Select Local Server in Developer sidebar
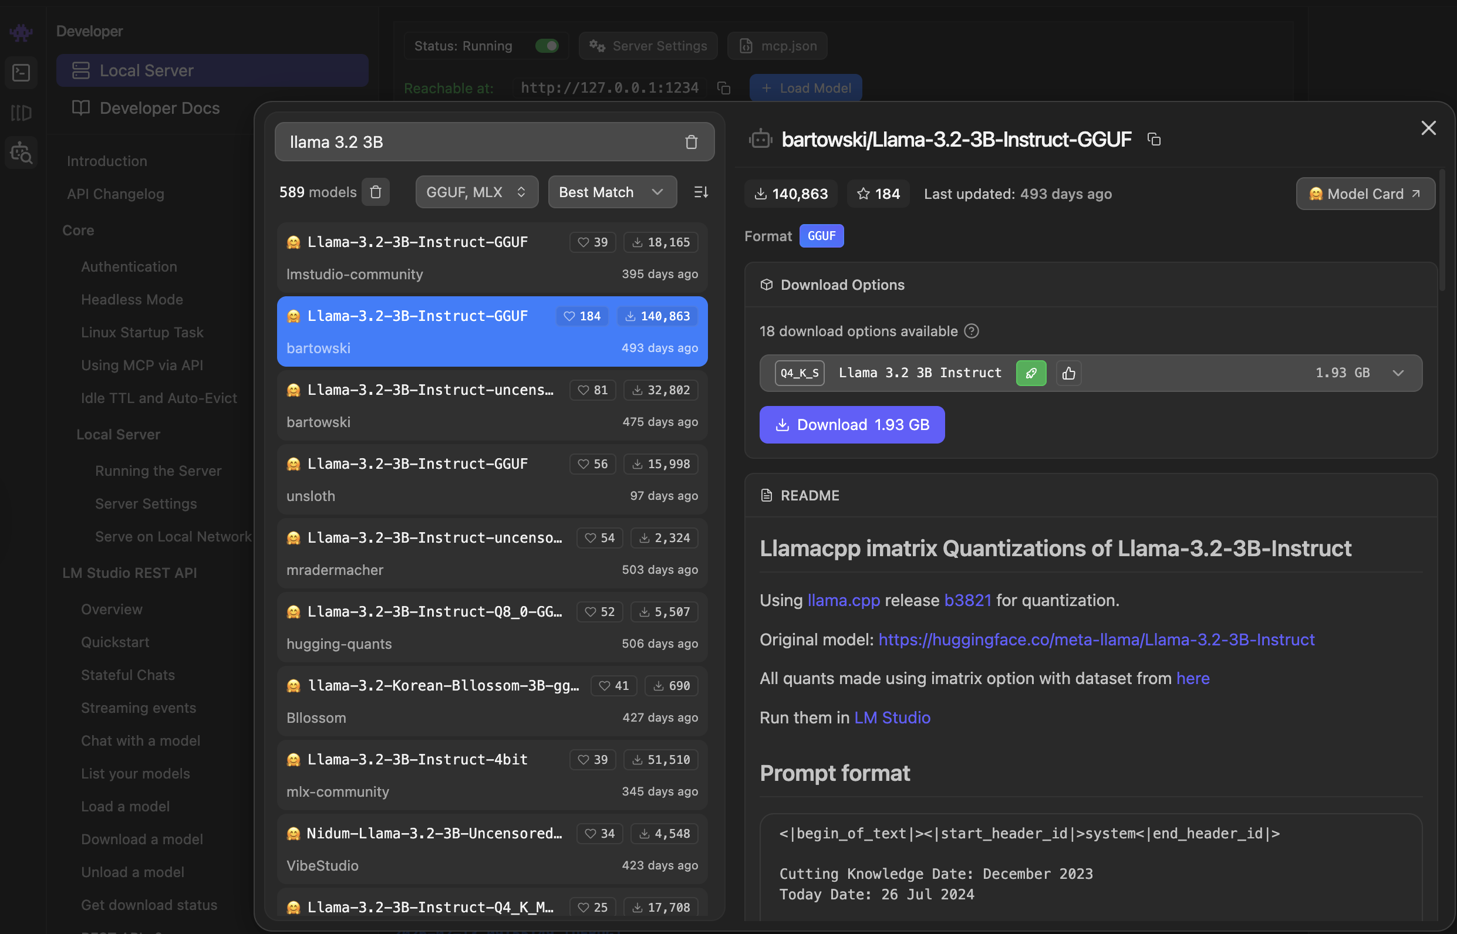The width and height of the screenshot is (1457, 934). point(212,70)
